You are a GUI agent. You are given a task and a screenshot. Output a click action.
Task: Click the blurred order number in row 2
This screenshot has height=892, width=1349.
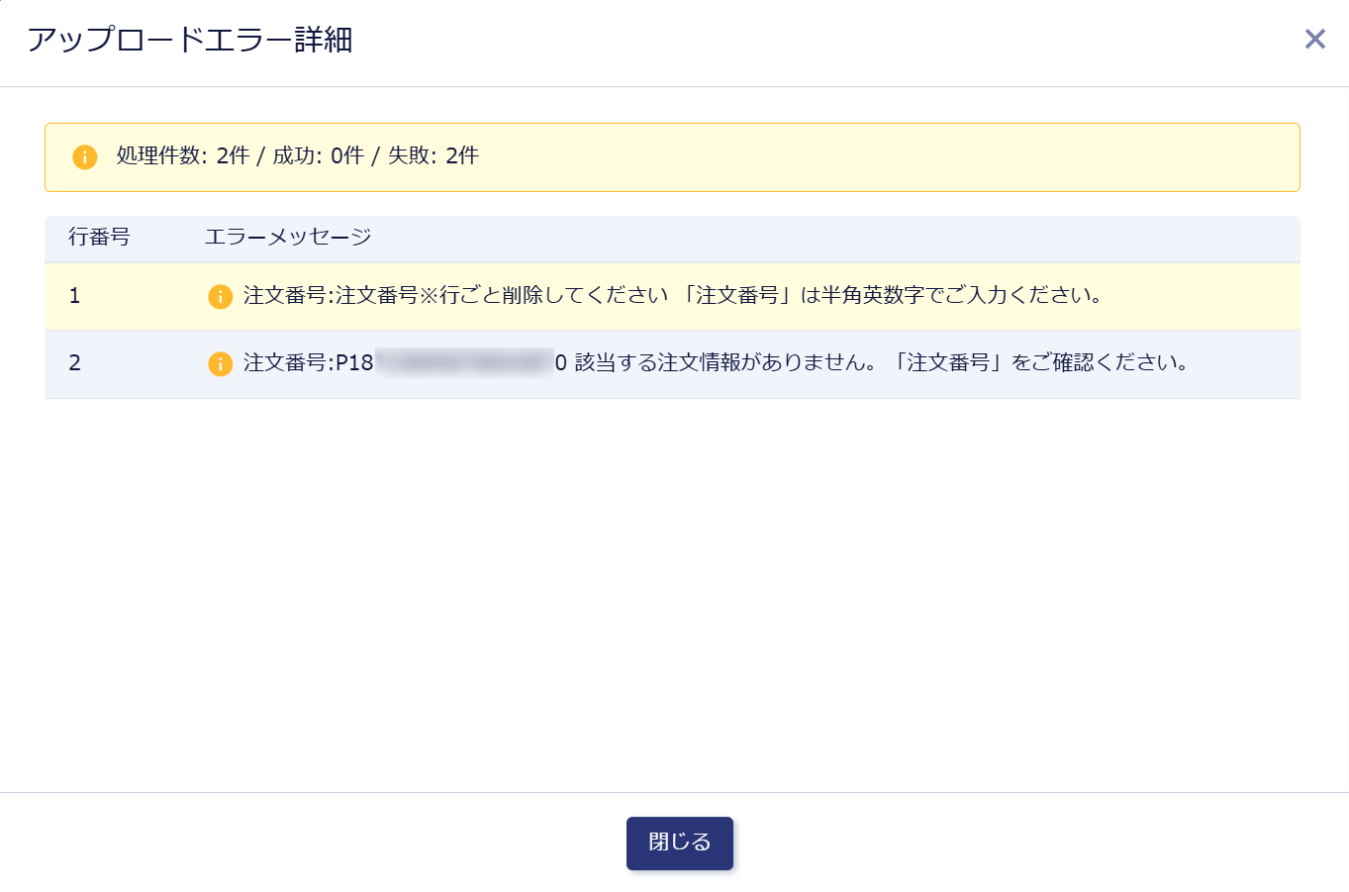pos(463,362)
